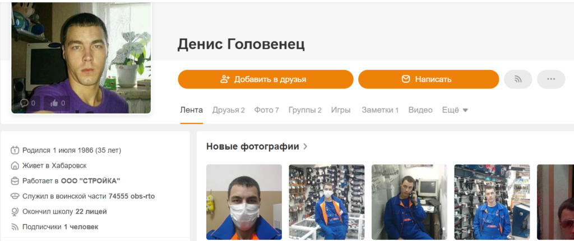Open the large profile avatar photo
This screenshot has height=241, width=574.
(x=81, y=58)
